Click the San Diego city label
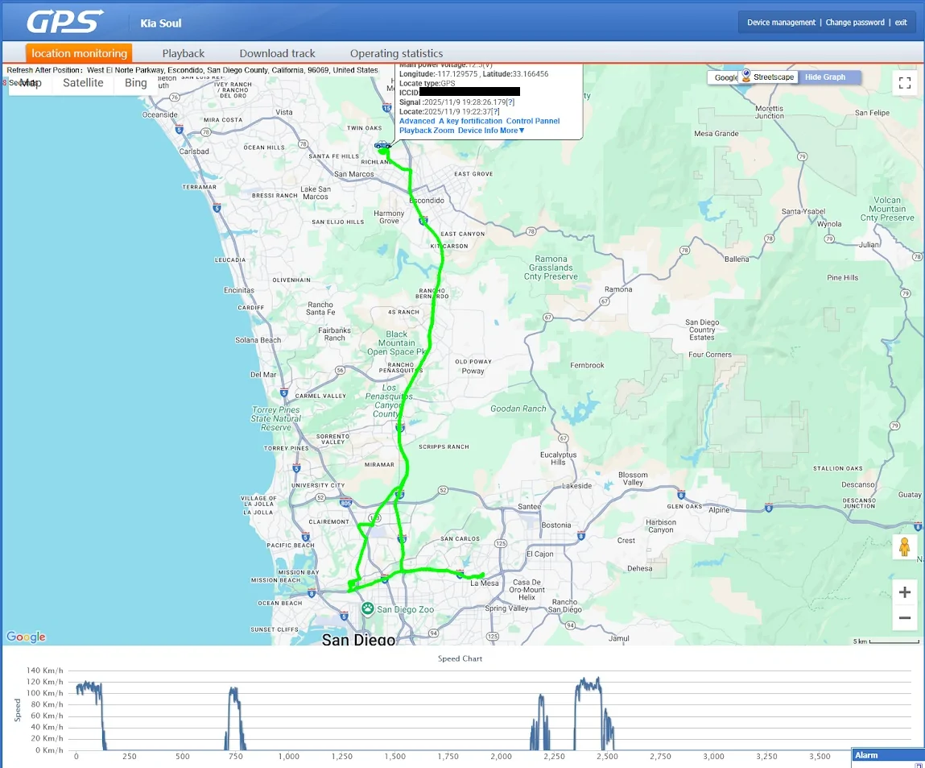The image size is (925, 768). point(358,639)
